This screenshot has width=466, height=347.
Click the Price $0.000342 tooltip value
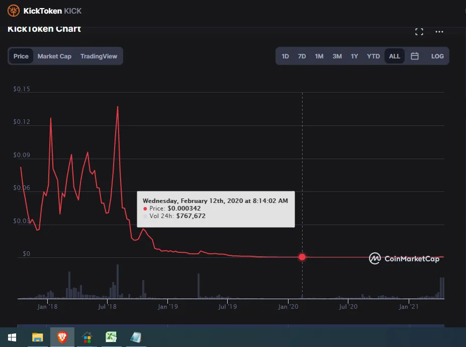(184, 208)
